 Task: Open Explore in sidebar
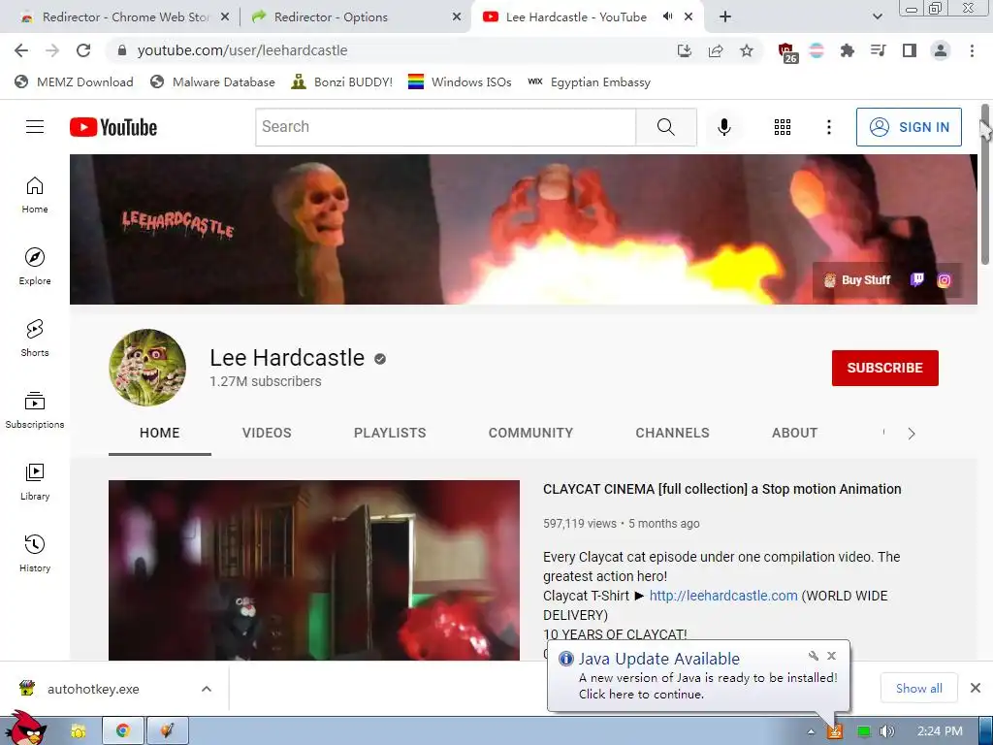35,267
